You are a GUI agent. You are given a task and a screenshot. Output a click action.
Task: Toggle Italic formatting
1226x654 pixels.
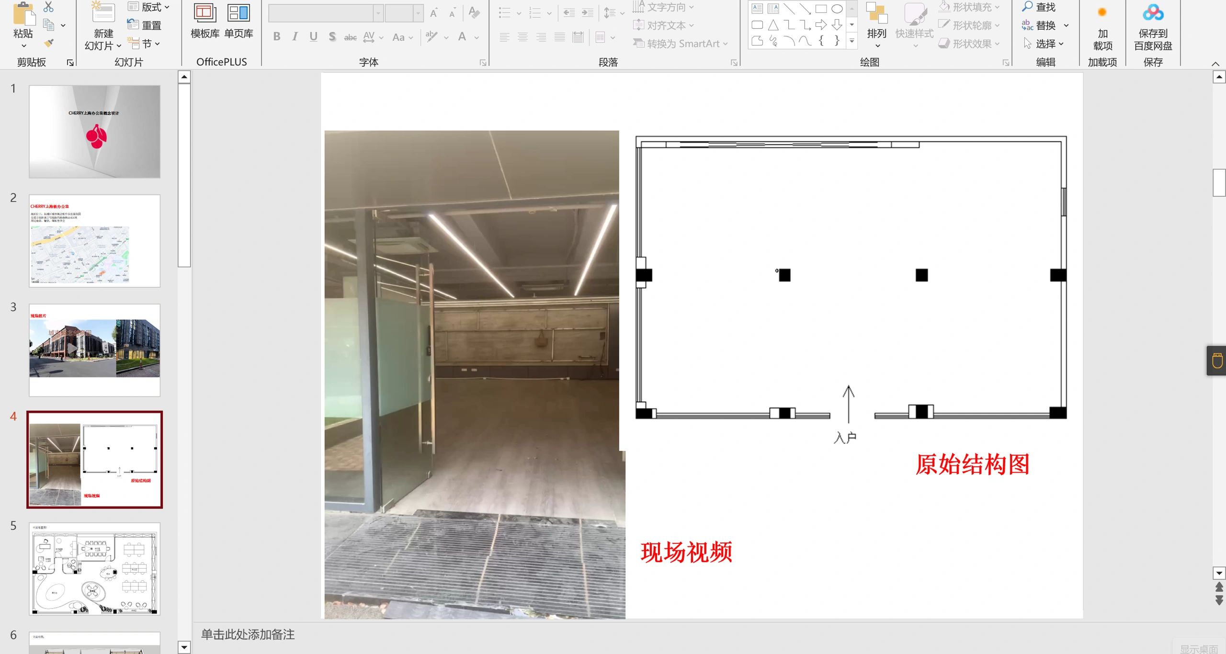coord(295,37)
